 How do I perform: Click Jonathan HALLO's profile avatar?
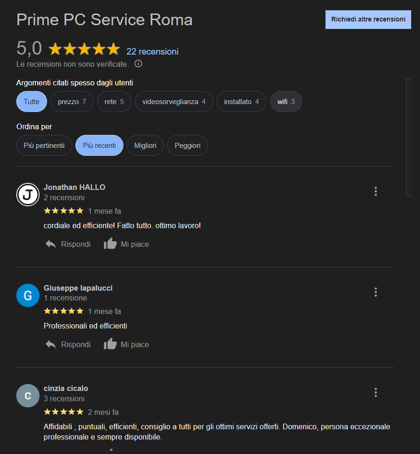pos(28,195)
